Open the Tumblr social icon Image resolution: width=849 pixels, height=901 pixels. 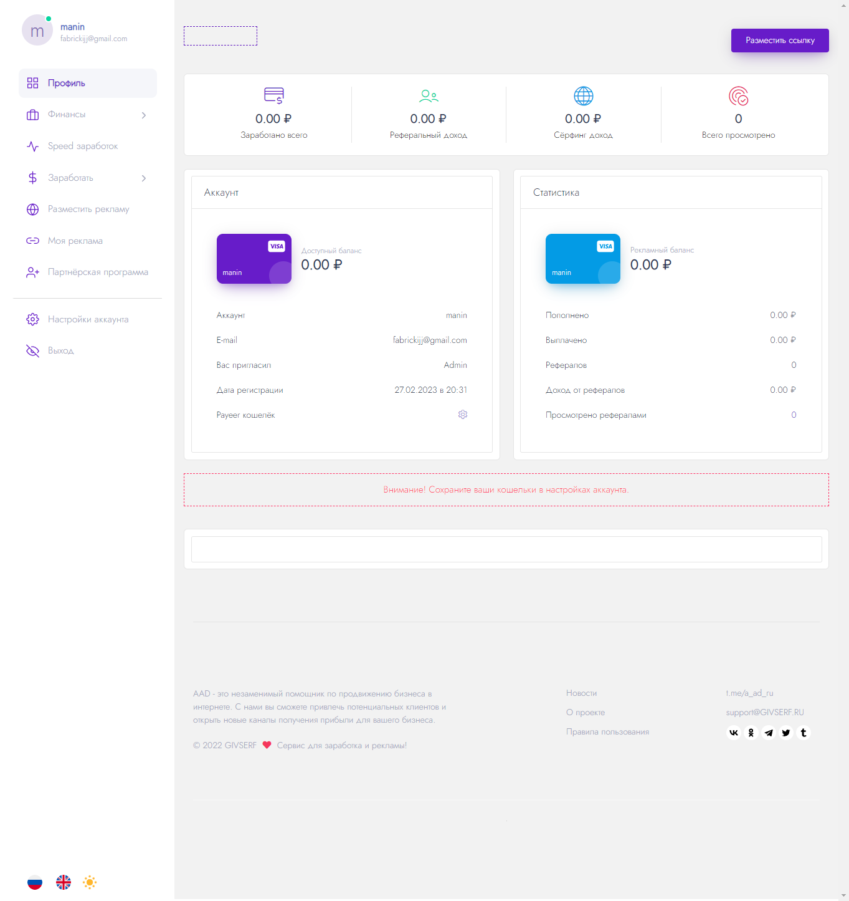point(804,733)
